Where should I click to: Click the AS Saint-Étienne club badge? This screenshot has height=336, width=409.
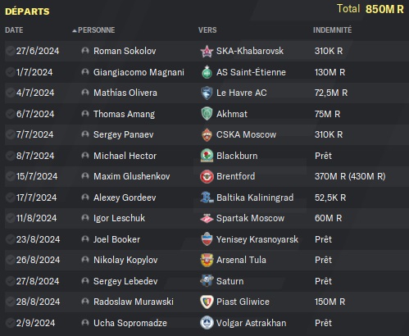click(207, 72)
